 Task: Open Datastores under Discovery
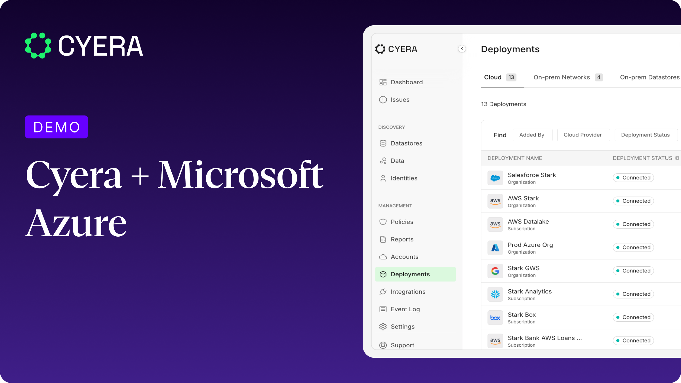[x=406, y=143]
